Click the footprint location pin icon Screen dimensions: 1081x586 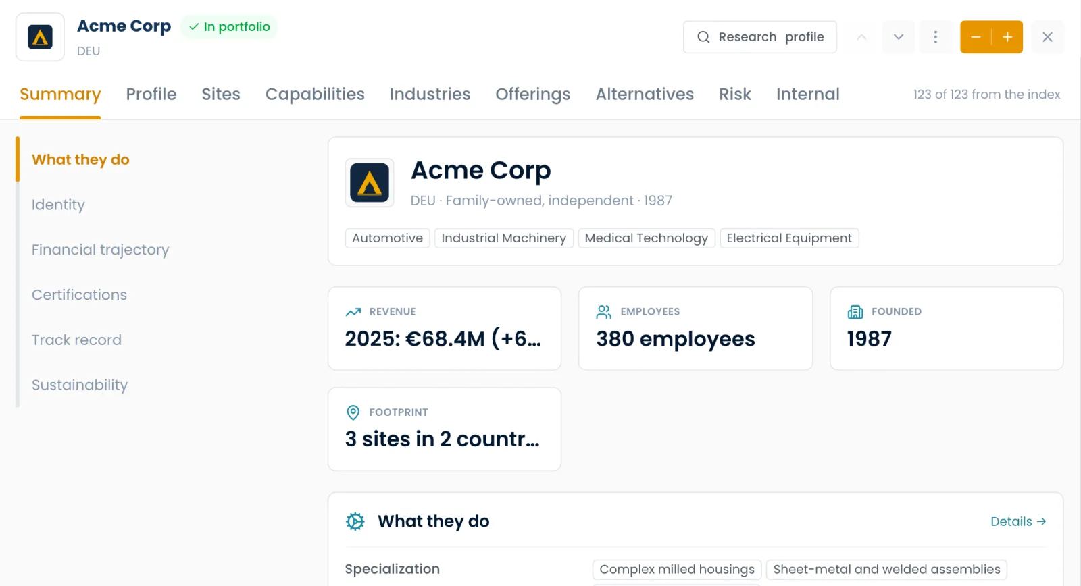click(353, 412)
